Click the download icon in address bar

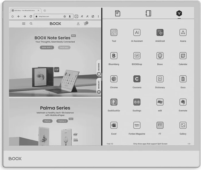pos(70,16)
